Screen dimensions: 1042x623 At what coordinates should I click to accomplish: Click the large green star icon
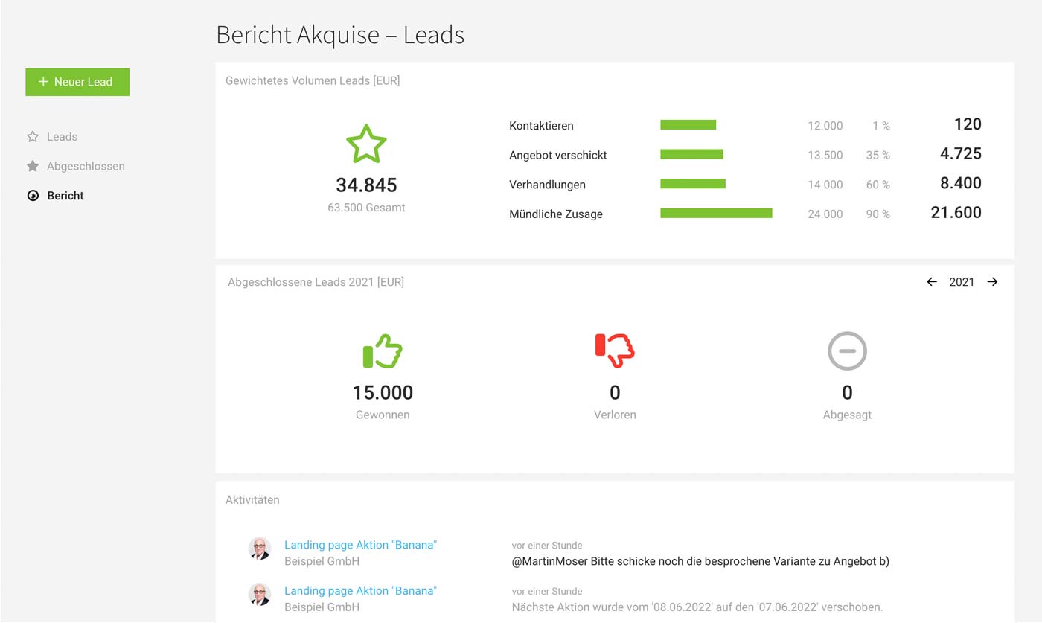366,144
